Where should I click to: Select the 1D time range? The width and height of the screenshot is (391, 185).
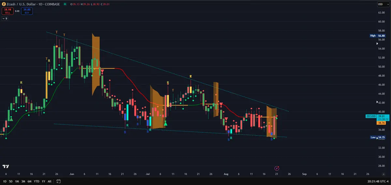click(5, 181)
